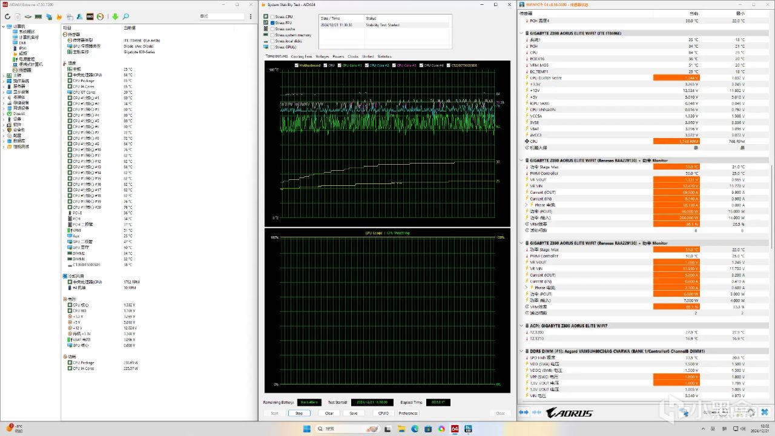Select the Sensor item in the AIDA64 tree
Screen dimensions: 775x436
[x=25, y=70]
